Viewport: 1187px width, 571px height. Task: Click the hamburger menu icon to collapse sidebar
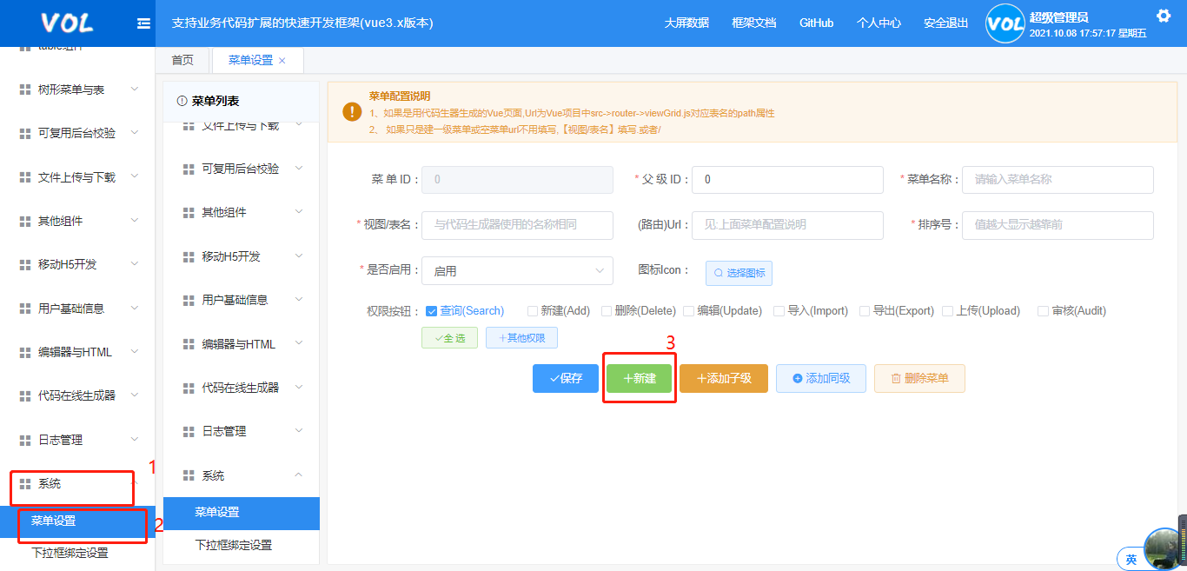(143, 23)
